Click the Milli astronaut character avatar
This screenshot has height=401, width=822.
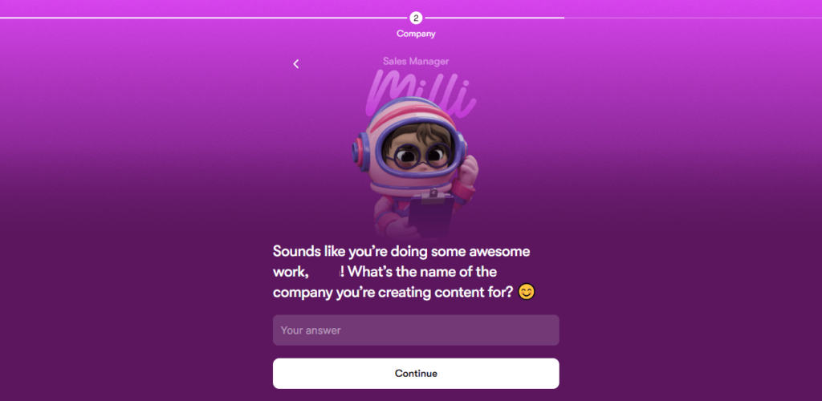pyautogui.click(x=415, y=168)
